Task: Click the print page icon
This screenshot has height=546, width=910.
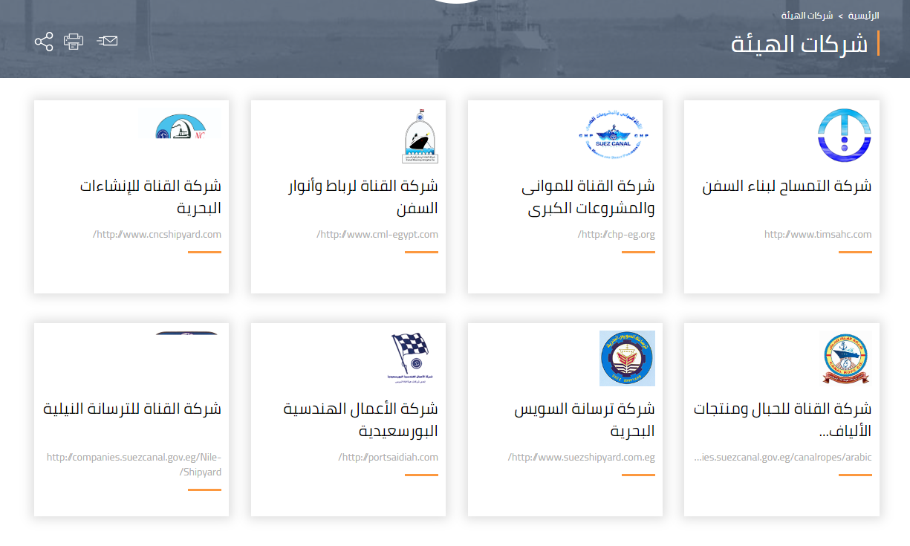Action: (74, 42)
